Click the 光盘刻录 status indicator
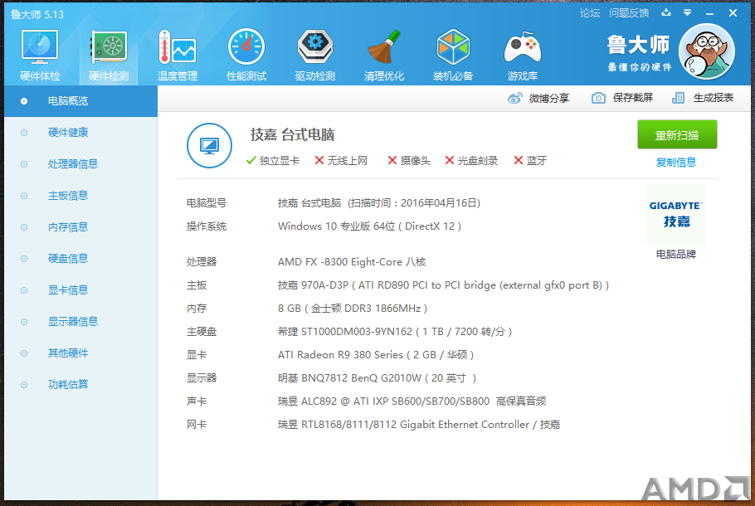This screenshot has width=755, height=506. click(x=471, y=161)
